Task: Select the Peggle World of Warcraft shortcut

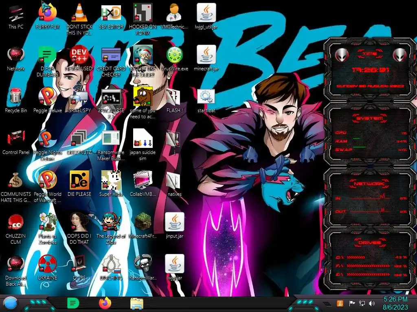Action: (x=47, y=180)
